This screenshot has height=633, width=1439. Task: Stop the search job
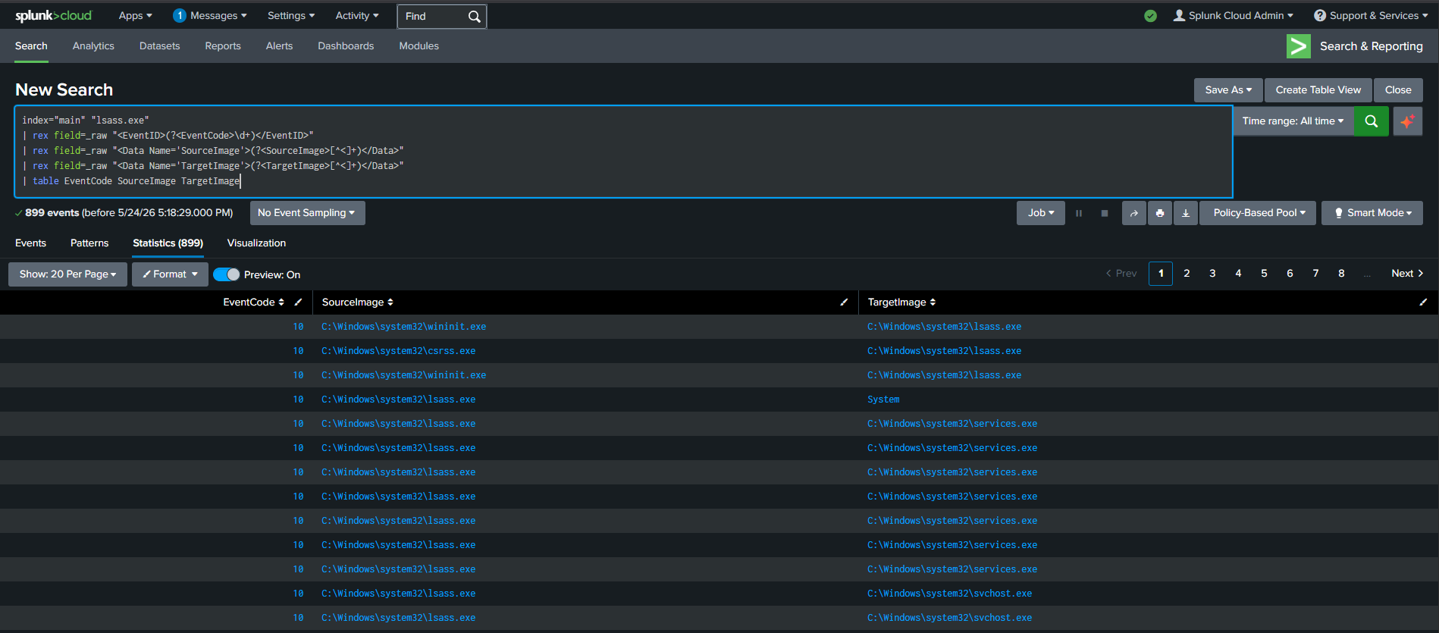1105,213
